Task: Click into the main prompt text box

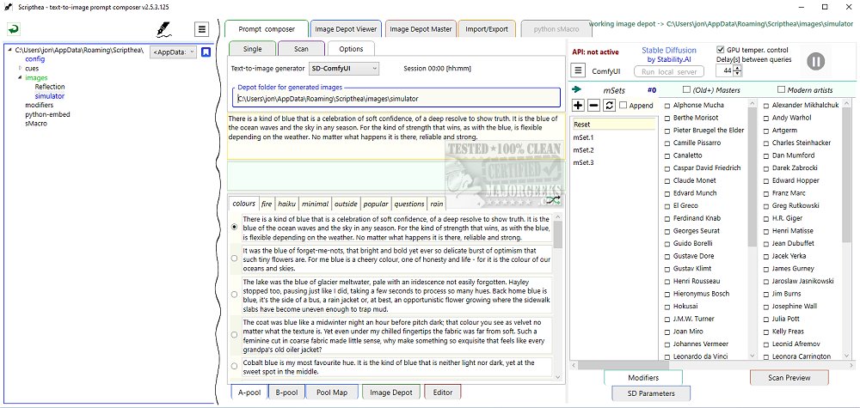Action: click(x=396, y=137)
